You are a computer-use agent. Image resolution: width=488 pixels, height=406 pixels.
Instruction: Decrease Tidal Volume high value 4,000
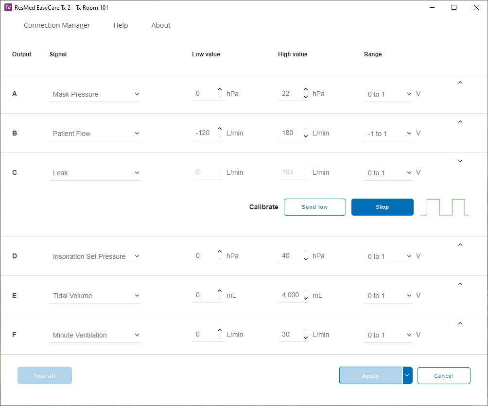[306, 298]
